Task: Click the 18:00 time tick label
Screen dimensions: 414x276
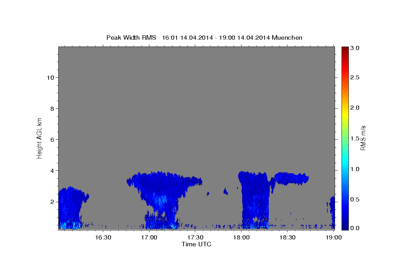Action: tap(241, 237)
